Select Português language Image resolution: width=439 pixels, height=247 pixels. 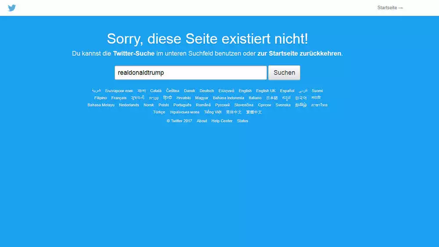coord(182,105)
